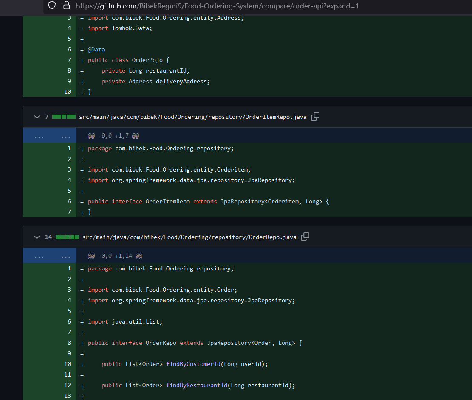Click the package declaration line in OrderItemRepo.java
472x400 pixels.
click(161, 148)
